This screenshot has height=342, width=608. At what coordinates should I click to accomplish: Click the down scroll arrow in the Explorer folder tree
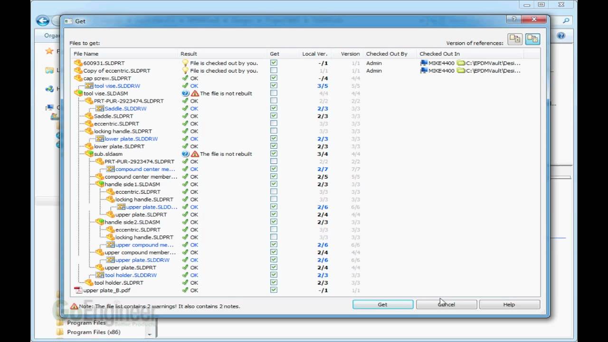pyautogui.click(x=150, y=334)
